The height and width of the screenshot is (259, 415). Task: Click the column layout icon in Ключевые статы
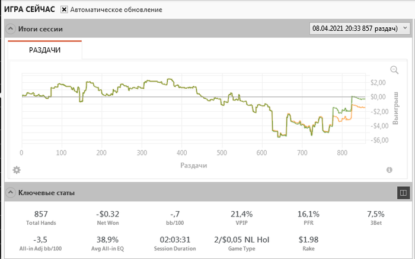click(403, 192)
